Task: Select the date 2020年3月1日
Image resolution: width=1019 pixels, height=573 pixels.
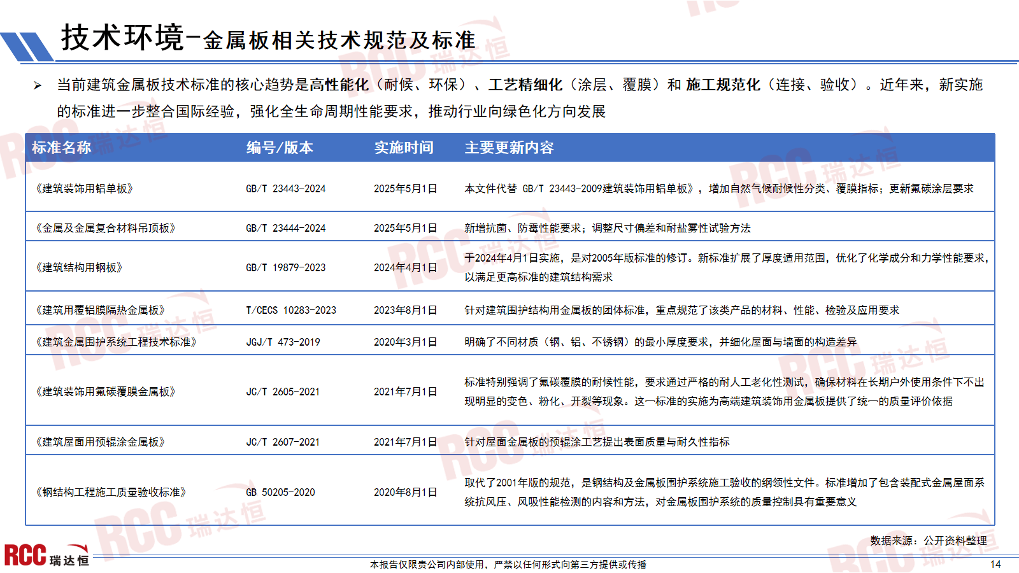Action: 406,342
